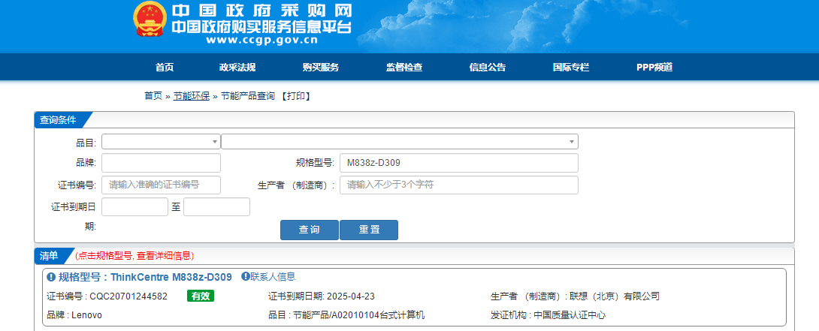
Task: Focus the 品牌 input field
Action: coord(162,163)
